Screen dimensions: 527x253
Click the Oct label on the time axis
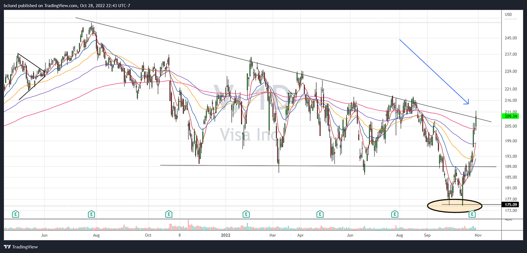(x=148, y=235)
